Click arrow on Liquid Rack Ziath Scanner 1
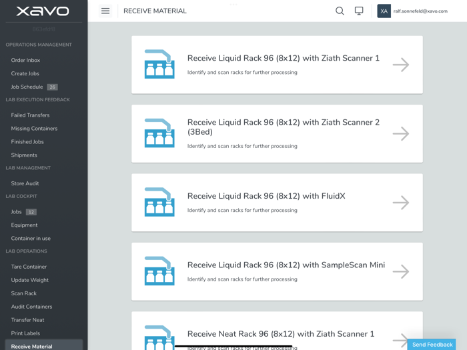The image size is (467, 350). pyautogui.click(x=401, y=65)
